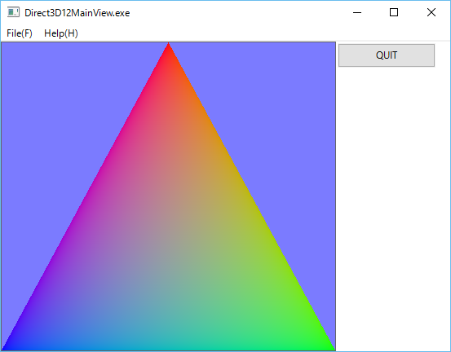Image resolution: width=451 pixels, height=352 pixels.
Task: Maximize the Direct3D12MainView window
Action: click(x=394, y=13)
